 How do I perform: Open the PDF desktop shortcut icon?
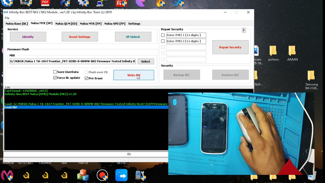tap(45, 3)
